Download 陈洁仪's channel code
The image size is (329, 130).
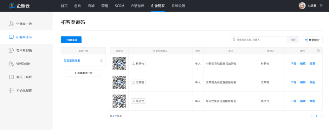pos(293,101)
